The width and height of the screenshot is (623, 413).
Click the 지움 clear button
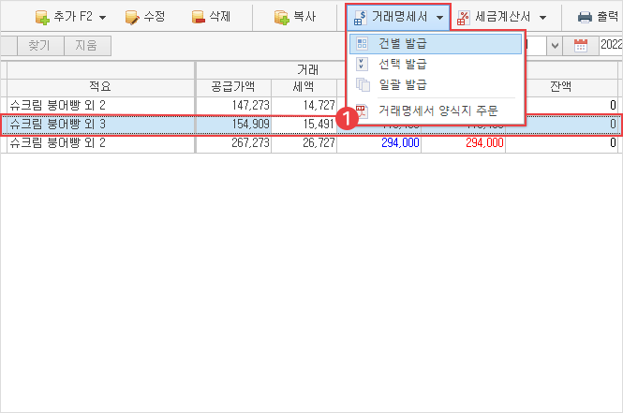[87, 46]
